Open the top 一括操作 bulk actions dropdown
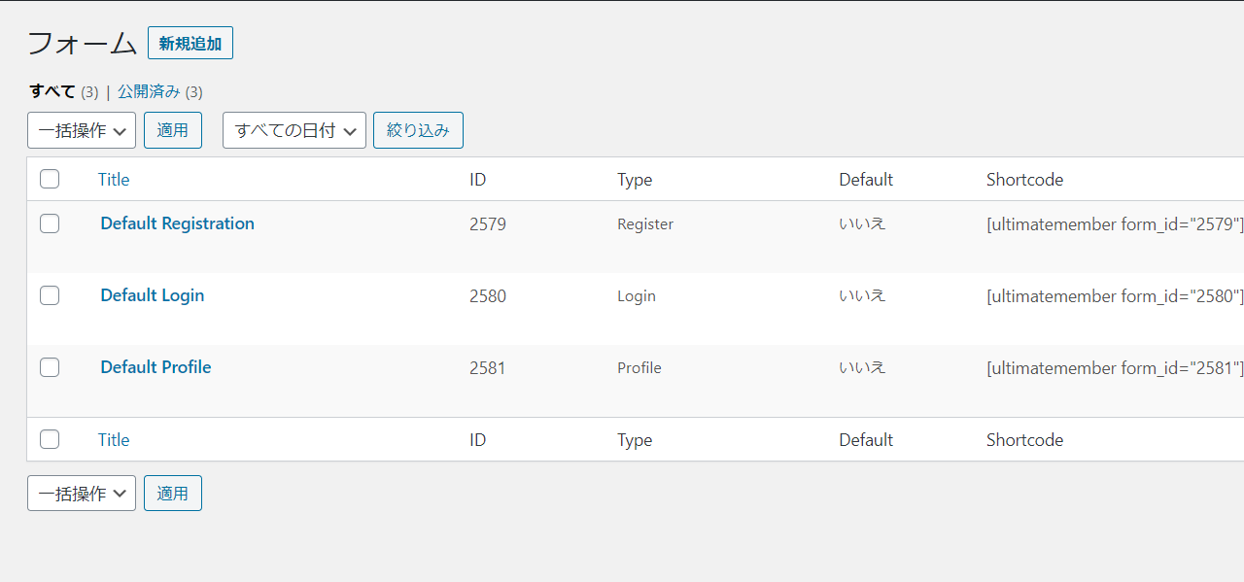The height and width of the screenshot is (582, 1244). tap(82, 130)
